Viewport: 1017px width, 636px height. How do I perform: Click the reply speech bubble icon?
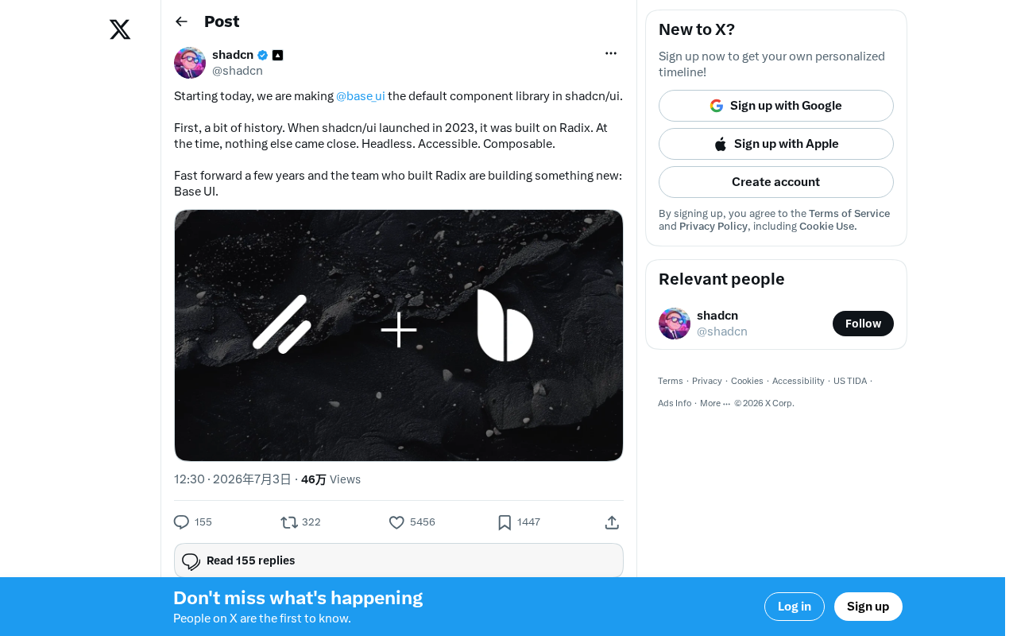[x=181, y=522]
